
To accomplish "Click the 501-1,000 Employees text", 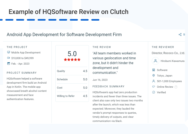I will pyautogui.click(x=169, y=81).
